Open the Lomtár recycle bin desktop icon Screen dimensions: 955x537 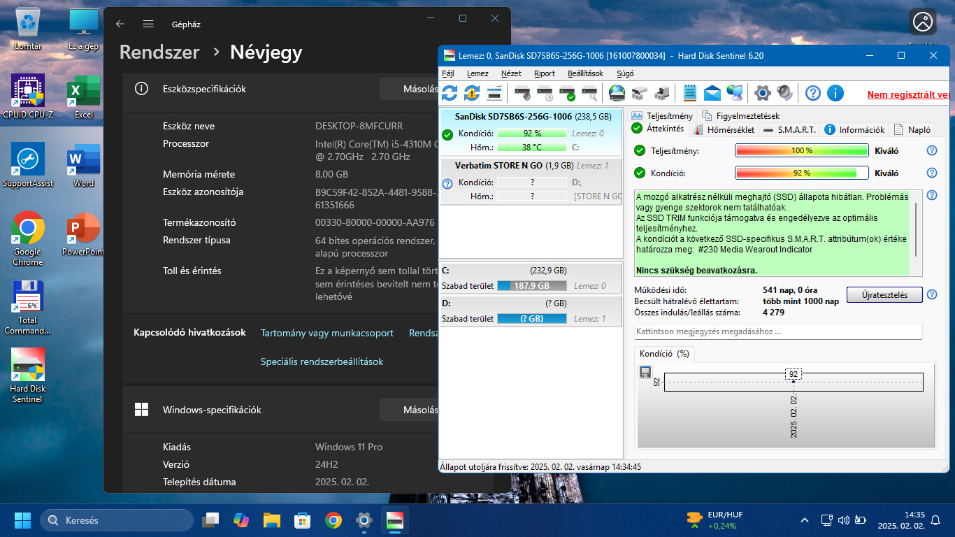coord(28,29)
